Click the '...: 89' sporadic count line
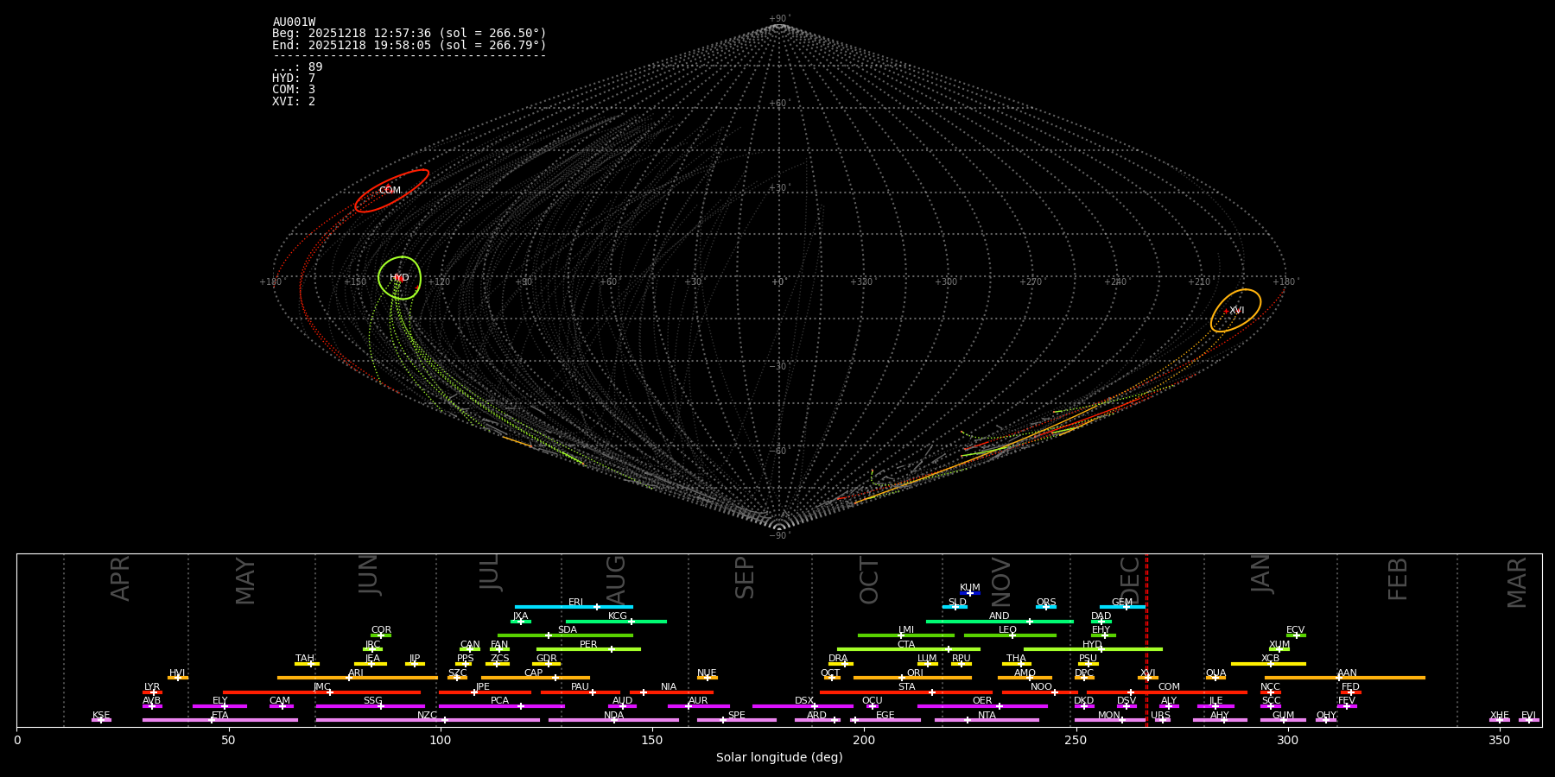Viewport: 1555px width, 777px height. pos(297,67)
